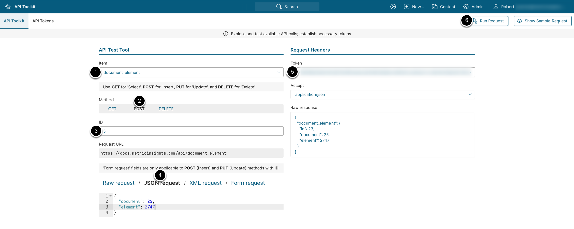Click the user profile icon
Viewport: 574px width, 229px height.
496,7
